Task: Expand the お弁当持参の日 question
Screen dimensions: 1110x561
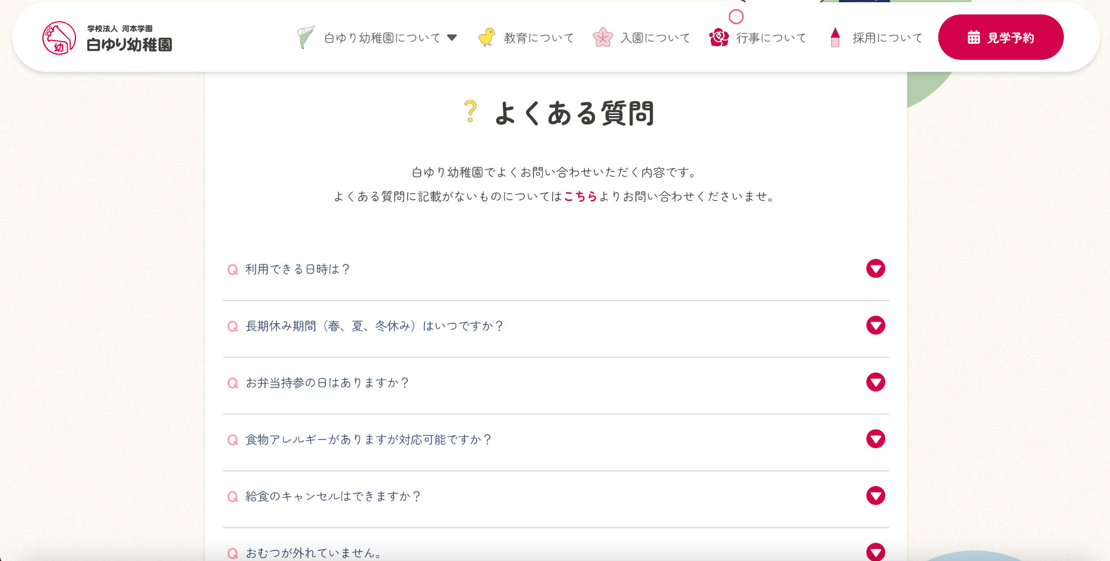Action: [876, 382]
